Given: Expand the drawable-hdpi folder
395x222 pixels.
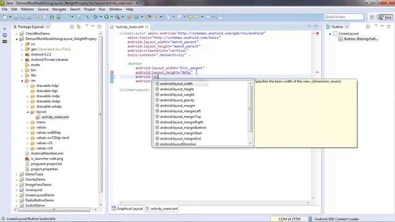Looking at the screenshot, I should 28,86.
